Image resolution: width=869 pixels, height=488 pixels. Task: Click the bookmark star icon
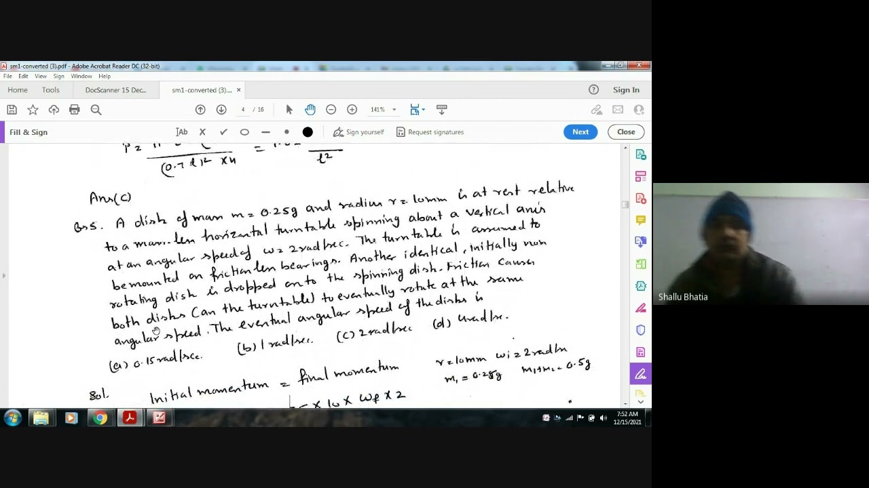tap(33, 110)
